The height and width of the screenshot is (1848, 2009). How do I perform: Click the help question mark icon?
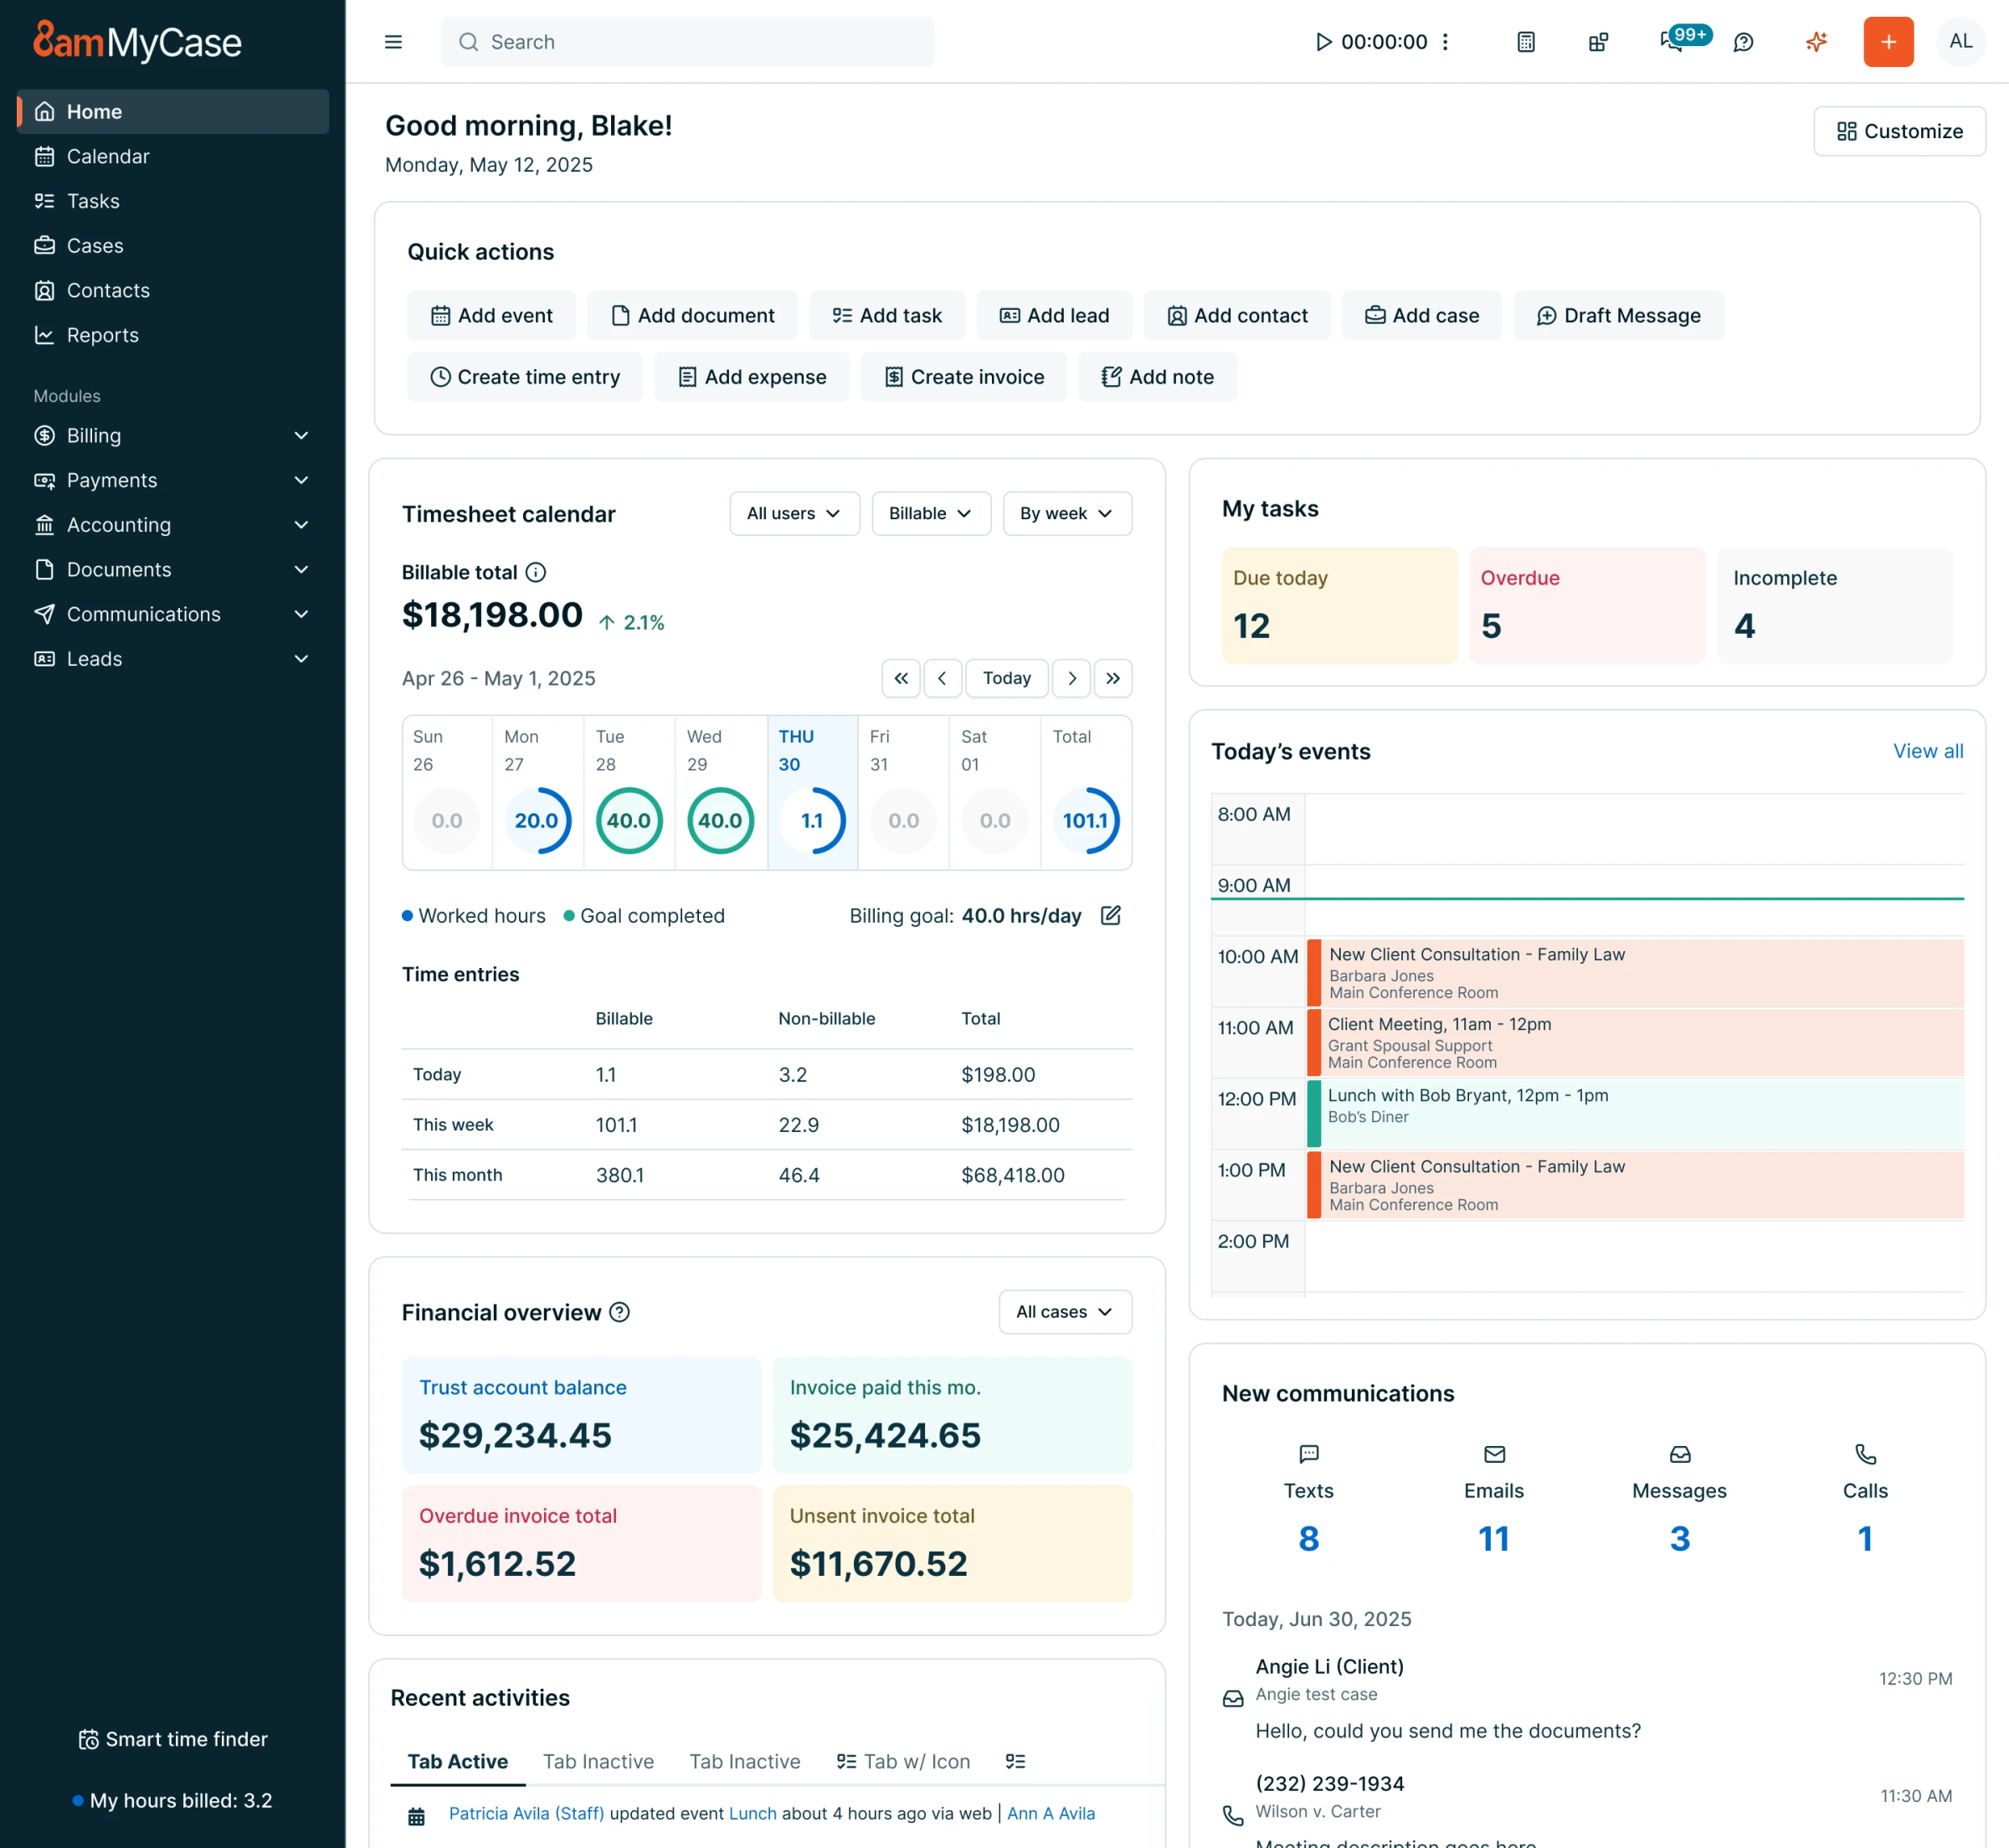click(1743, 42)
